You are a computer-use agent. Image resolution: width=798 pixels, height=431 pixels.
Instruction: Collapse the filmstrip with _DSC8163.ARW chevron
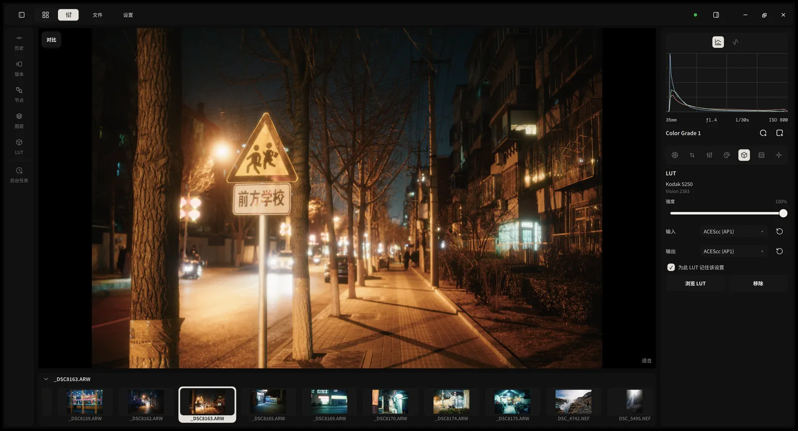click(46, 379)
